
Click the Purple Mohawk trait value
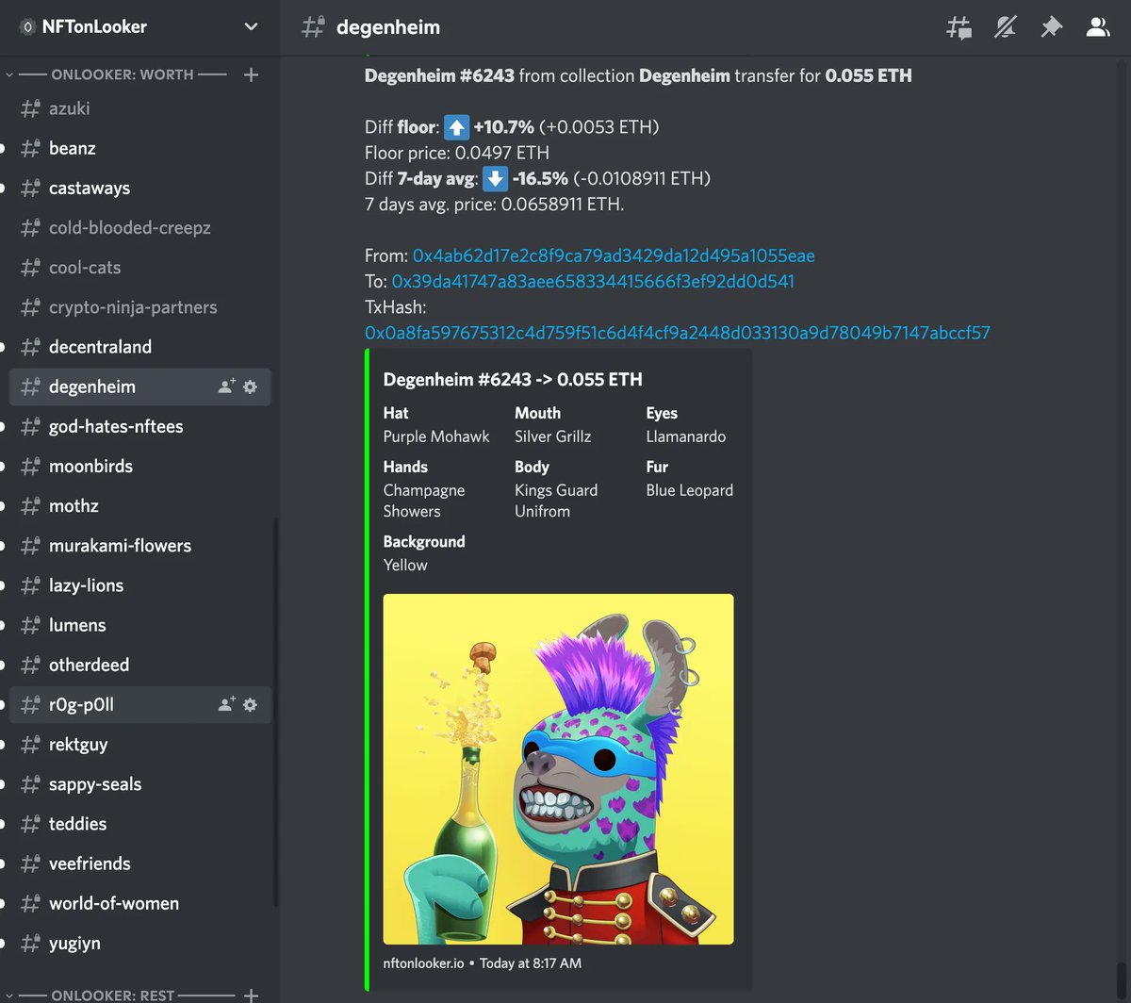point(436,436)
